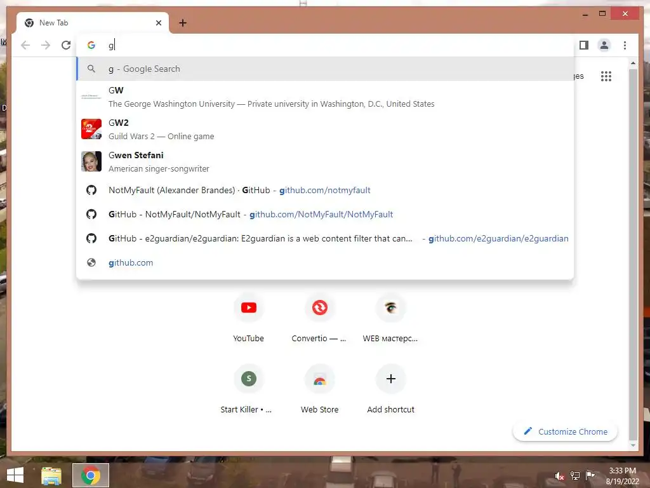This screenshot has width=650, height=488.
Task: Choose the Gwen Stefani suggestion
Action: coord(325,162)
